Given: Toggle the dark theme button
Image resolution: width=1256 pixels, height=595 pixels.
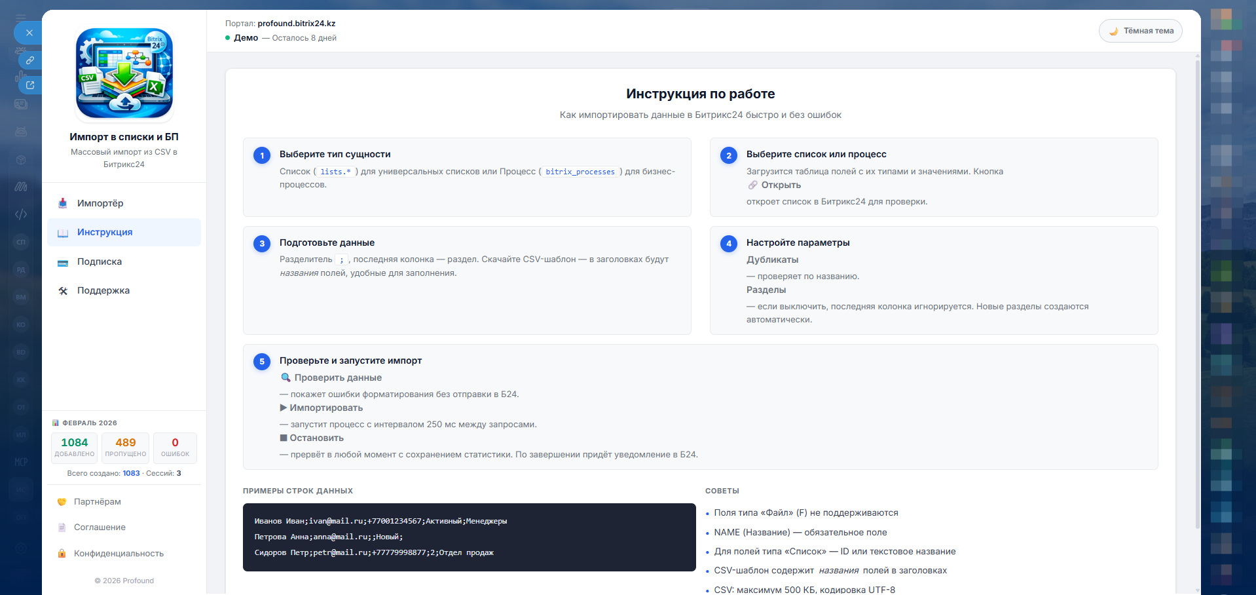Looking at the screenshot, I should point(1140,31).
